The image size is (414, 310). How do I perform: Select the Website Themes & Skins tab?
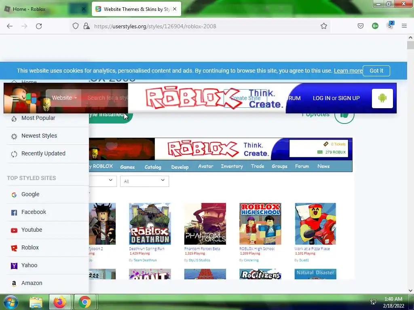pyautogui.click(x=137, y=9)
